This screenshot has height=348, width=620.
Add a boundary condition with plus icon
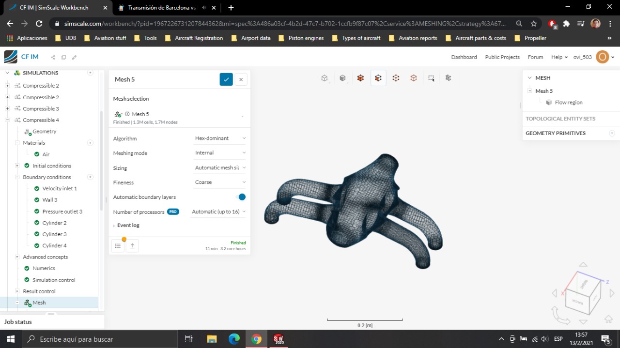click(x=90, y=177)
